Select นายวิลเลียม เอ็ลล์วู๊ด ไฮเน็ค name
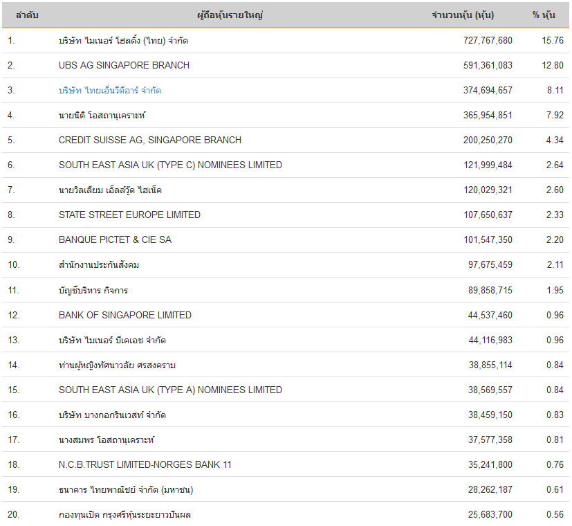The width and height of the screenshot is (572, 526). (x=110, y=190)
